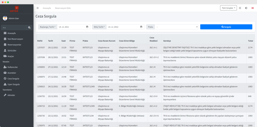Click the red logout icon
This screenshot has width=257, height=127.
tap(252, 8)
